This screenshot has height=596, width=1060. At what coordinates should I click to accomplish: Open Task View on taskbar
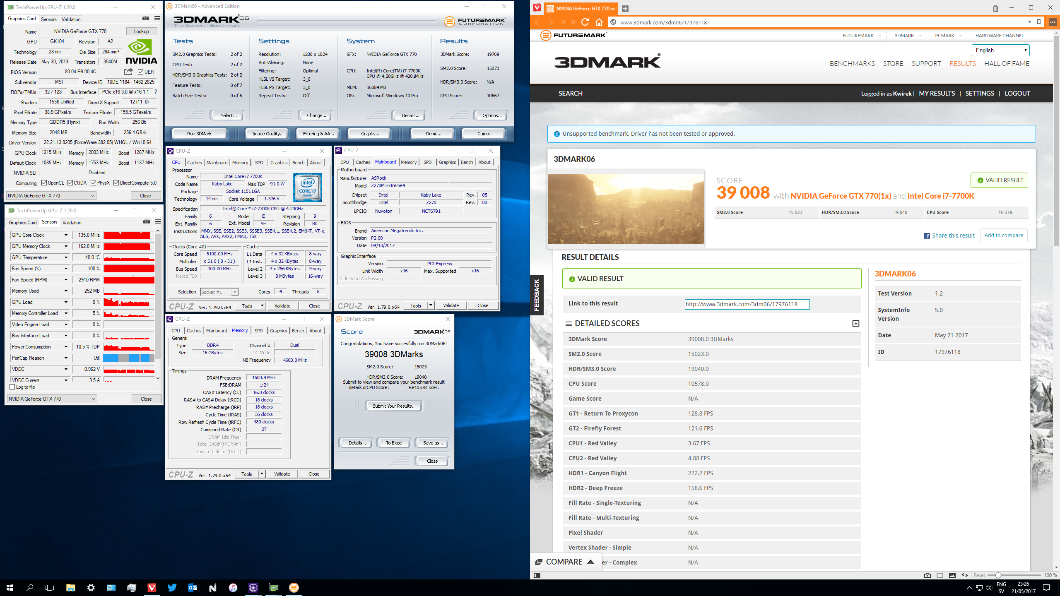(x=50, y=588)
